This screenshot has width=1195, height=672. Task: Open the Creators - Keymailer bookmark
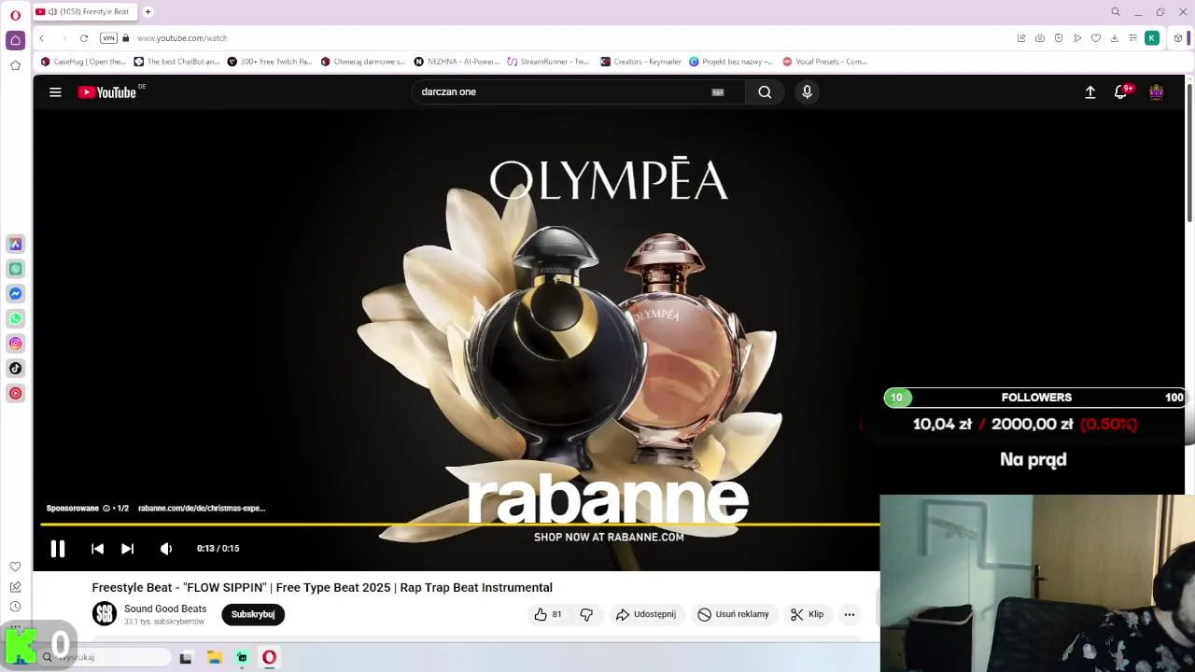click(640, 62)
